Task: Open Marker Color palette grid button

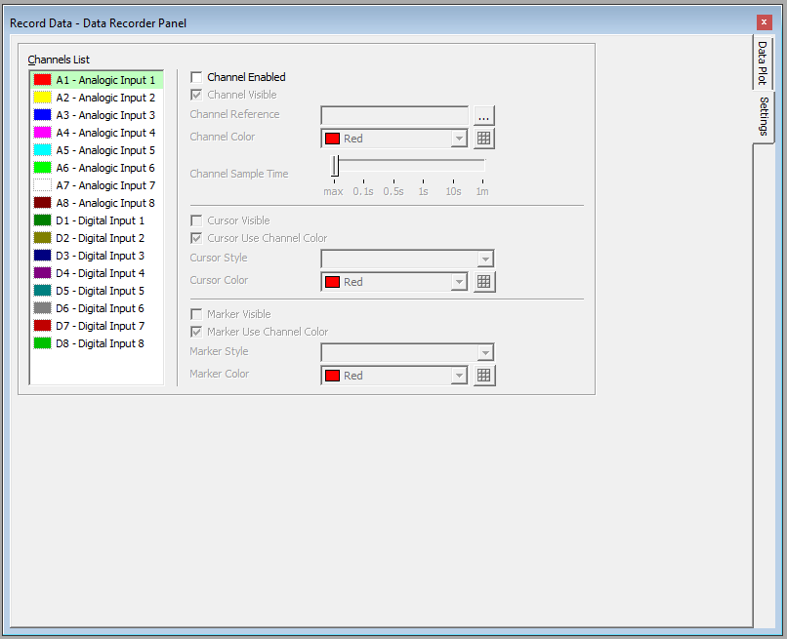Action: 484,376
